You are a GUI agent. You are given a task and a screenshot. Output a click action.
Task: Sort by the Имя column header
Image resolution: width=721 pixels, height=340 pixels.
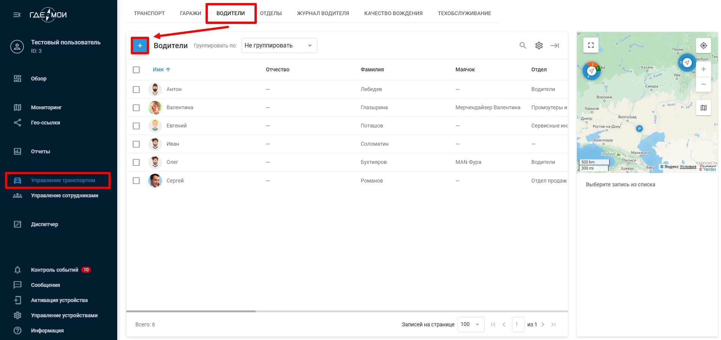click(x=159, y=70)
